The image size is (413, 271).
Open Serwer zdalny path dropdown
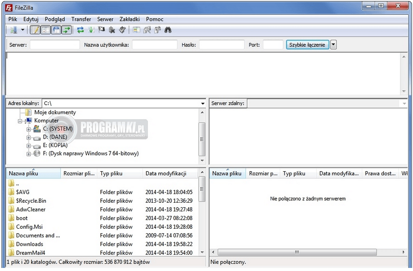404,103
